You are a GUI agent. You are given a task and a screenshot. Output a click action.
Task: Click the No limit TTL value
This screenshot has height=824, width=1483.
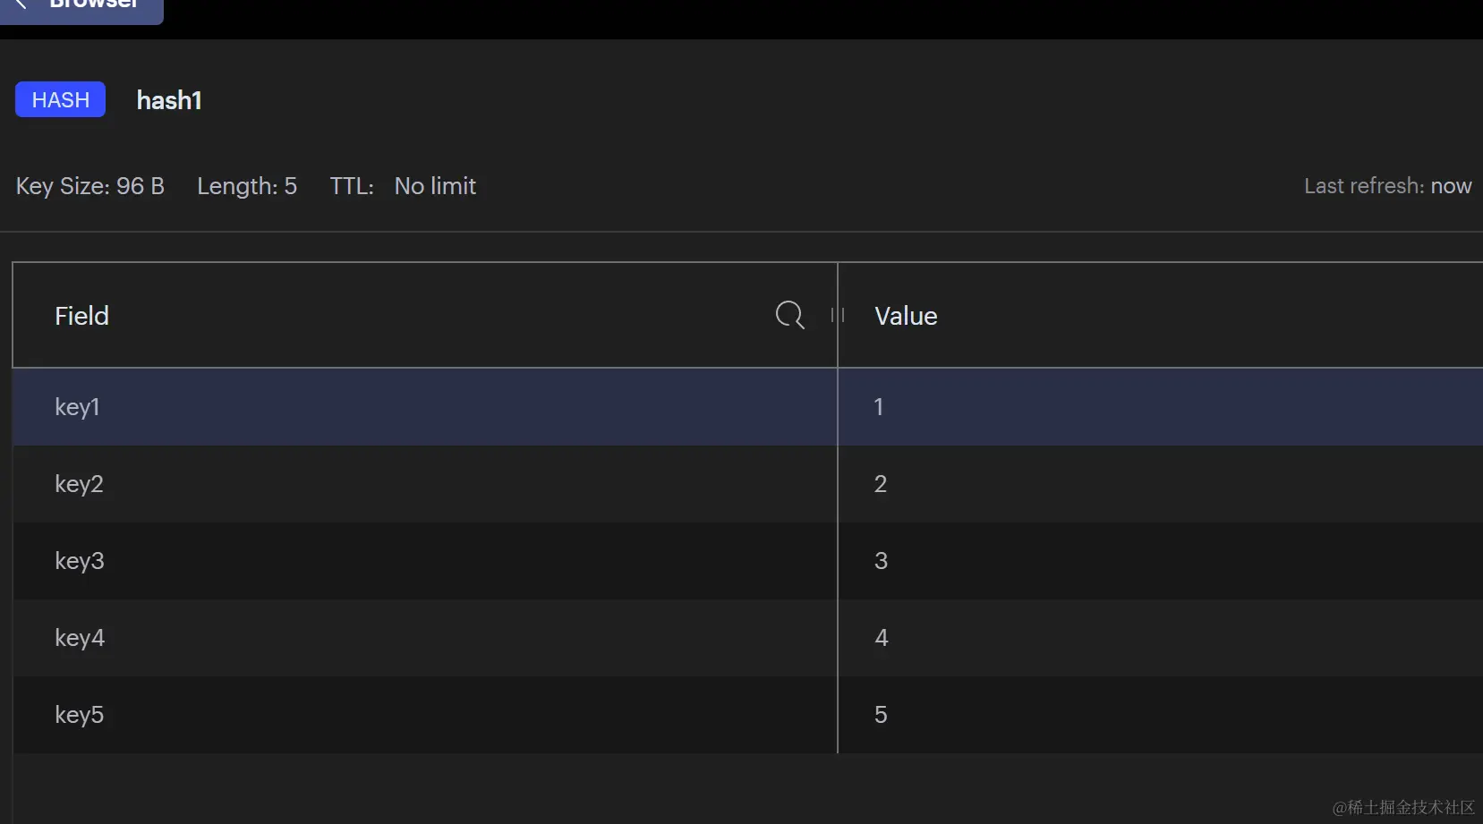pyautogui.click(x=435, y=186)
